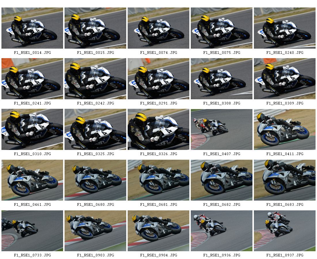
Task: Select photo F1_RSE1_0680.JPG
Action: (95, 180)
